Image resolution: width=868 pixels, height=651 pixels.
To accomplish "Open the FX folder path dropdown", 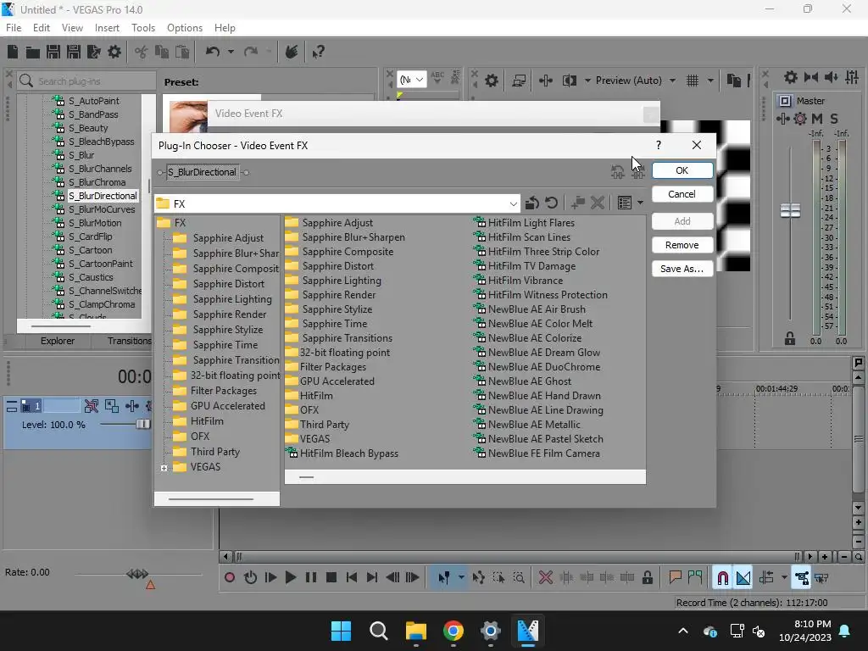I will pyautogui.click(x=513, y=203).
